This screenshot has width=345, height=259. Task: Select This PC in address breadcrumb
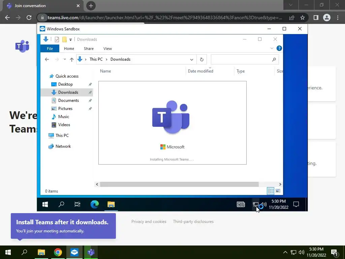pos(96,59)
